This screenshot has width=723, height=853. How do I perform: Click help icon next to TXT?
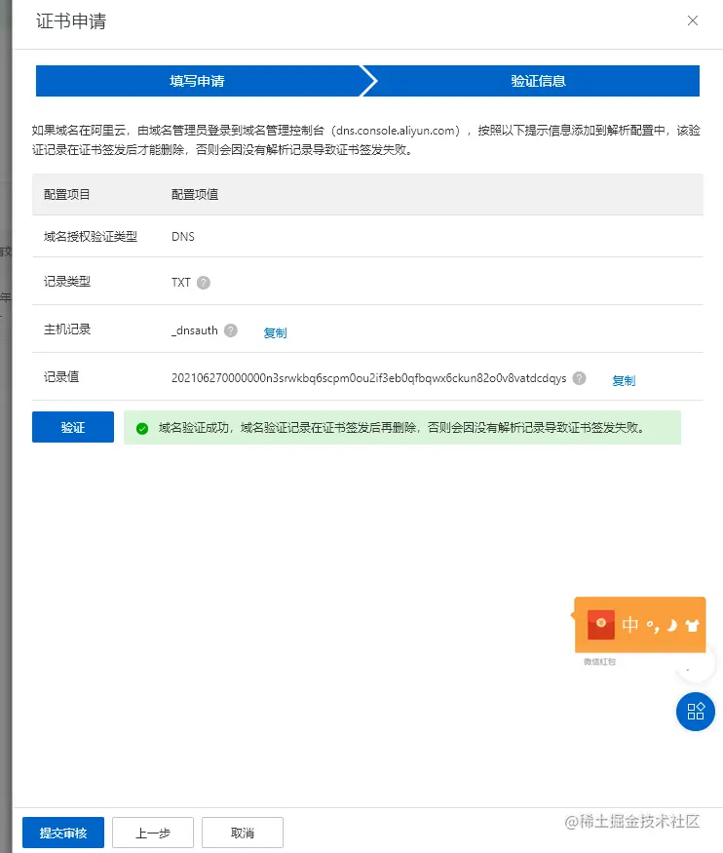point(204,283)
